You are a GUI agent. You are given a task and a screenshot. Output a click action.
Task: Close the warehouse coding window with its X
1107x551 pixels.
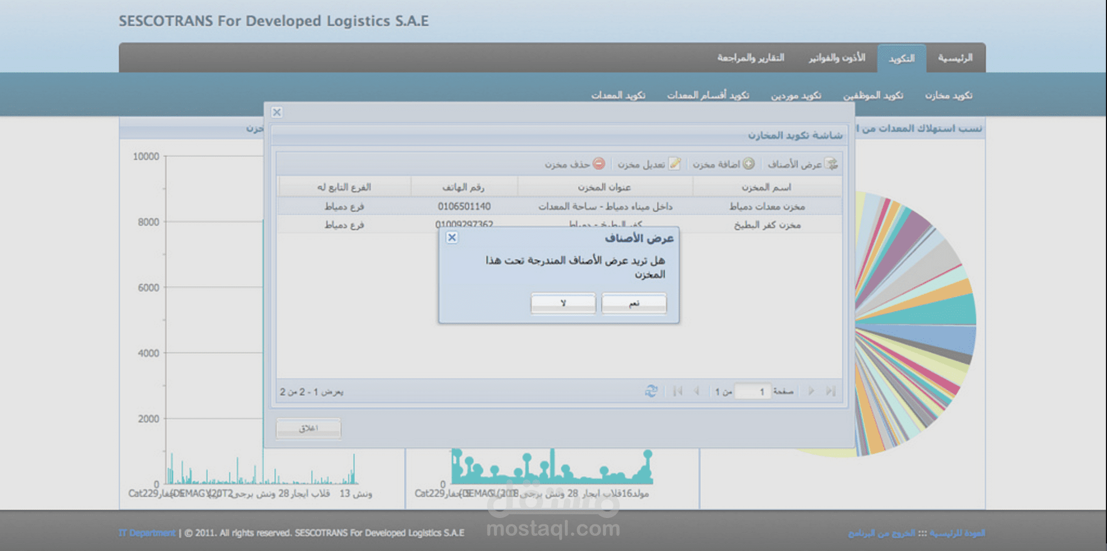tap(278, 112)
